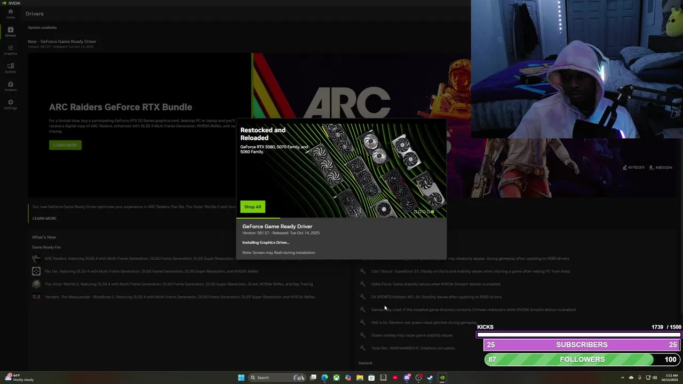The image size is (683, 384).
Task: Click the FOLLOWERS goal bar overlay
Action: coord(582,359)
